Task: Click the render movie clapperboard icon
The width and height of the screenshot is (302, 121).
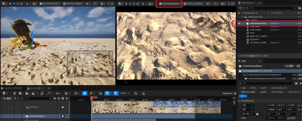Action: point(33,93)
